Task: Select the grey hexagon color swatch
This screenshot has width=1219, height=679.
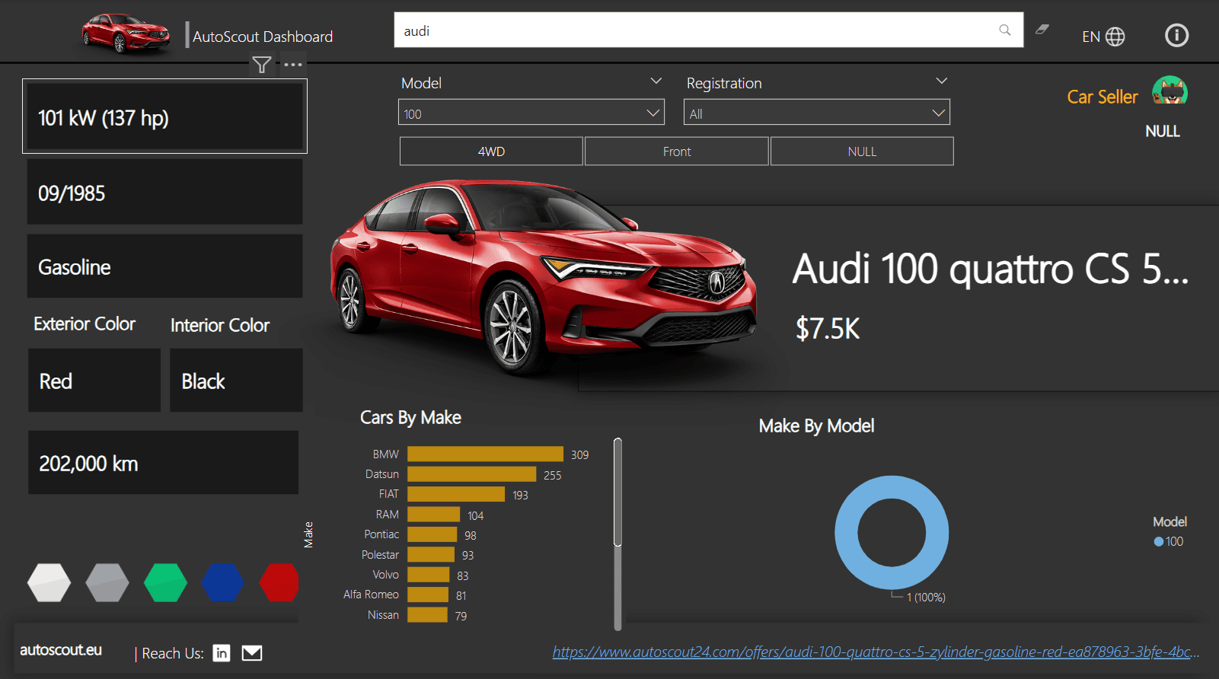Action: [107, 582]
